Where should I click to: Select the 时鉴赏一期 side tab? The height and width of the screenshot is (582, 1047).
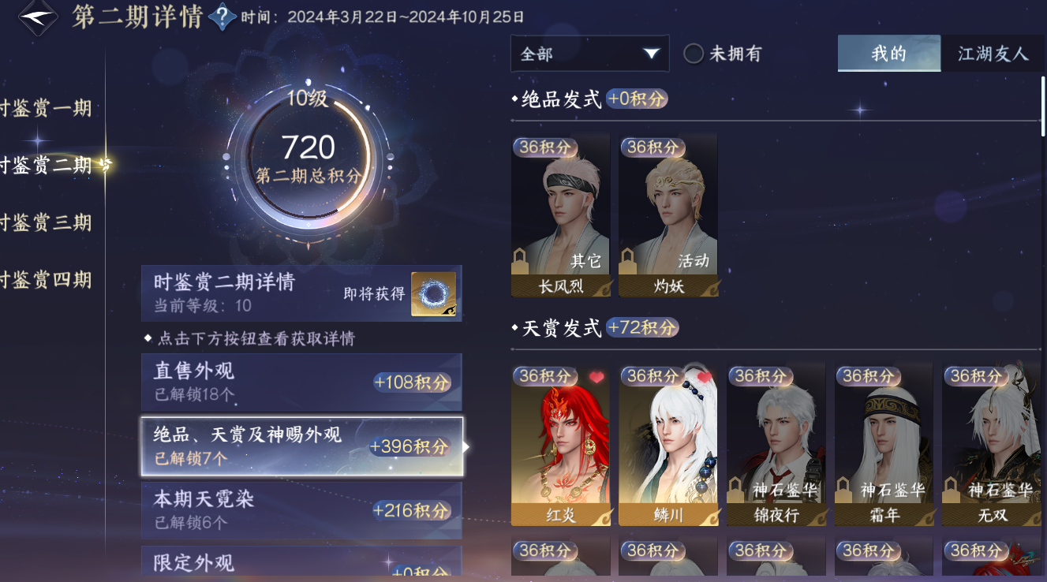[x=46, y=109]
